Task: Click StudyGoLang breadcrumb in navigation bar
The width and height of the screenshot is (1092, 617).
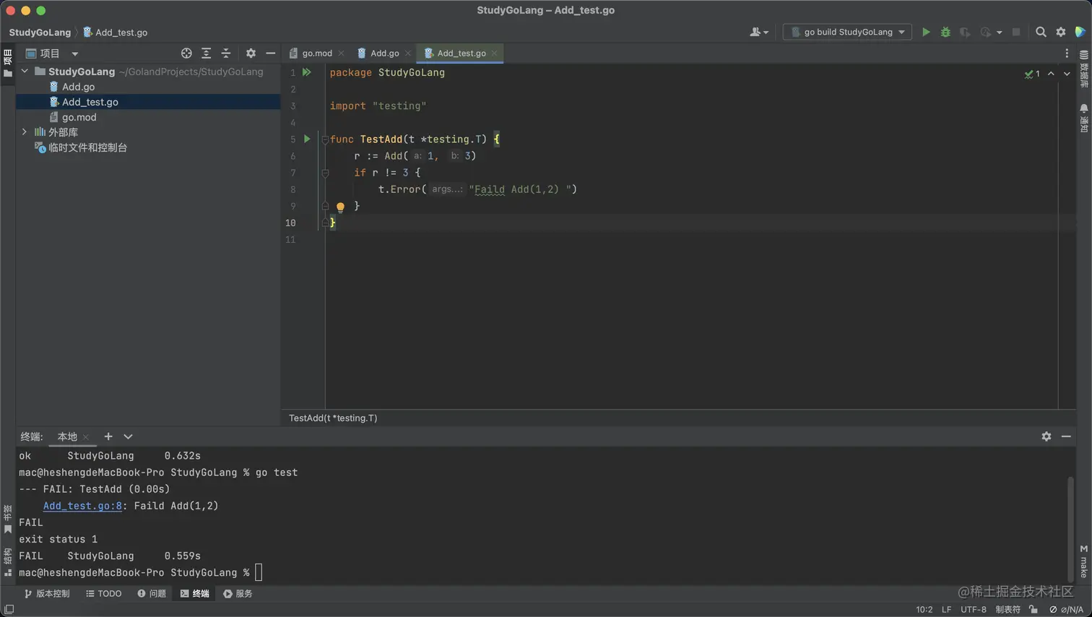Action: (40, 33)
